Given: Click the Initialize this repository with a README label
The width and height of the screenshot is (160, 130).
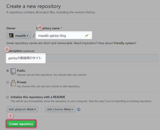Looking at the screenshot, I should pos(38,97).
